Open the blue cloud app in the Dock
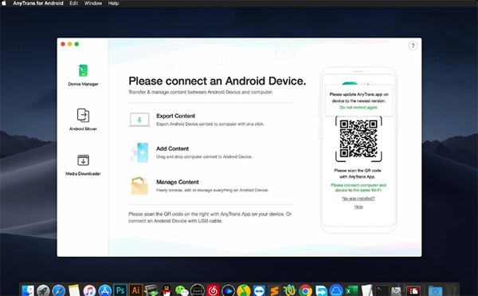 pyautogui.click(x=336, y=290)
